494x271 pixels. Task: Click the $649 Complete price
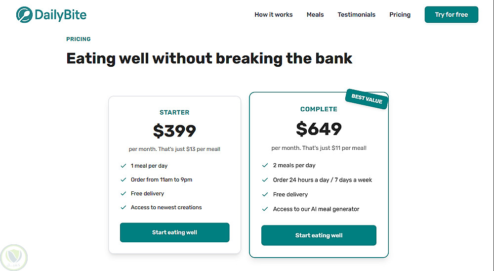(319, 129)
